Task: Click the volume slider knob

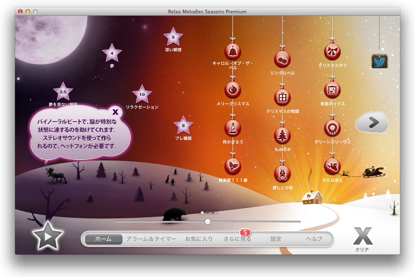Action: point(208,222)
